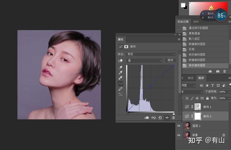Select the foreground color swatch
The width and height of the screenshot is (231, 150).
(183, 5)
